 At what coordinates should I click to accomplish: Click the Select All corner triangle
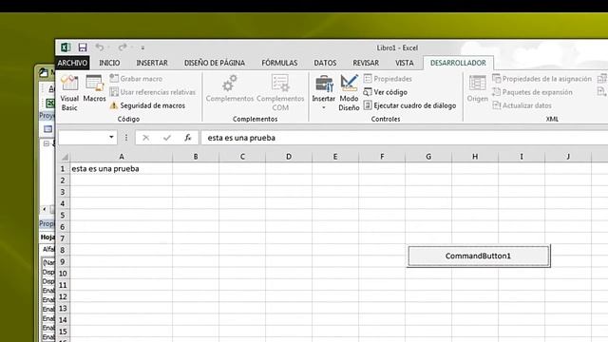[x=65, y=157]
